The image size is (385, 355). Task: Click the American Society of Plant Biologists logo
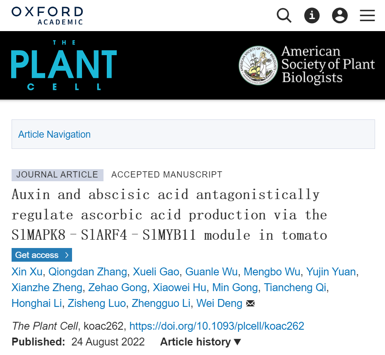(307, 65)
